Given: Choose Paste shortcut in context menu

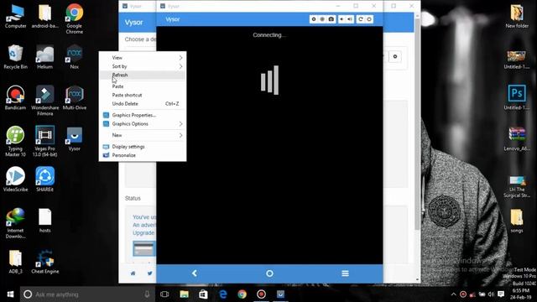Looking at the screenshot, I should 143,95.
